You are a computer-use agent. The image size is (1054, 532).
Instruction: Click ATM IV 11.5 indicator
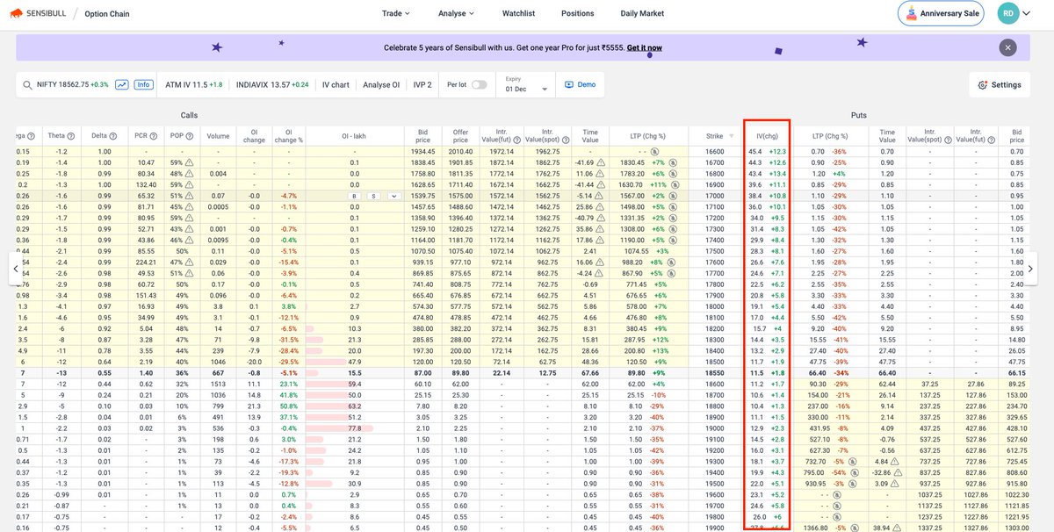tap(195, 85)
